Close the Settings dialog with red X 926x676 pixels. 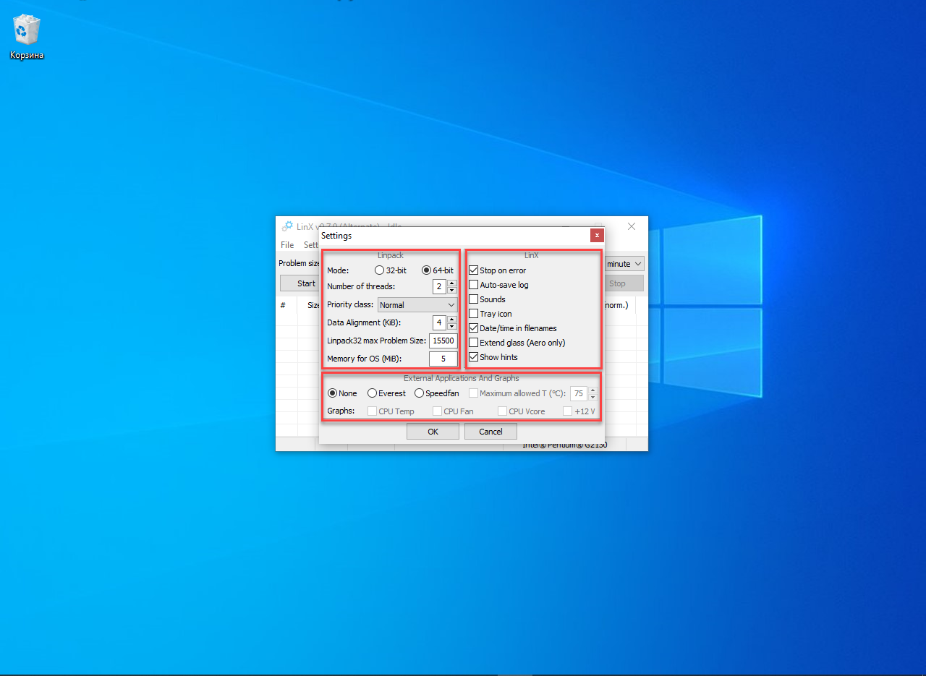[x=597, y=235]
